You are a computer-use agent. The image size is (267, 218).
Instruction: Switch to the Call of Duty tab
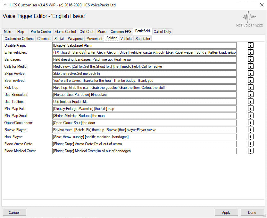click(x=163, y=32)
